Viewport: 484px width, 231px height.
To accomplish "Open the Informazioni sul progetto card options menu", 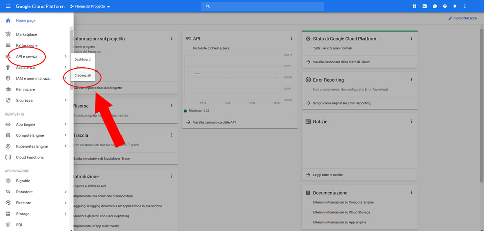I will 172,39.
